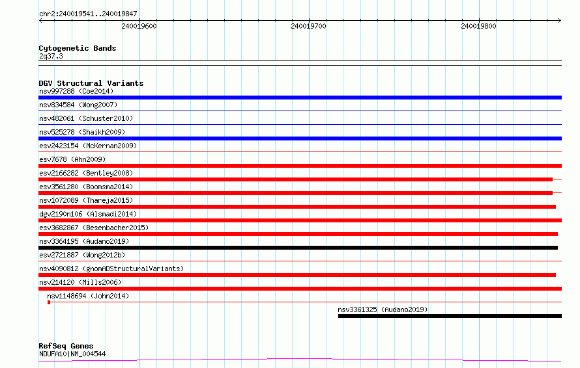This screenshot has width=580, height=368.
Task: Click the Cytogenetic Bands track title
Action: pos(78,48)
